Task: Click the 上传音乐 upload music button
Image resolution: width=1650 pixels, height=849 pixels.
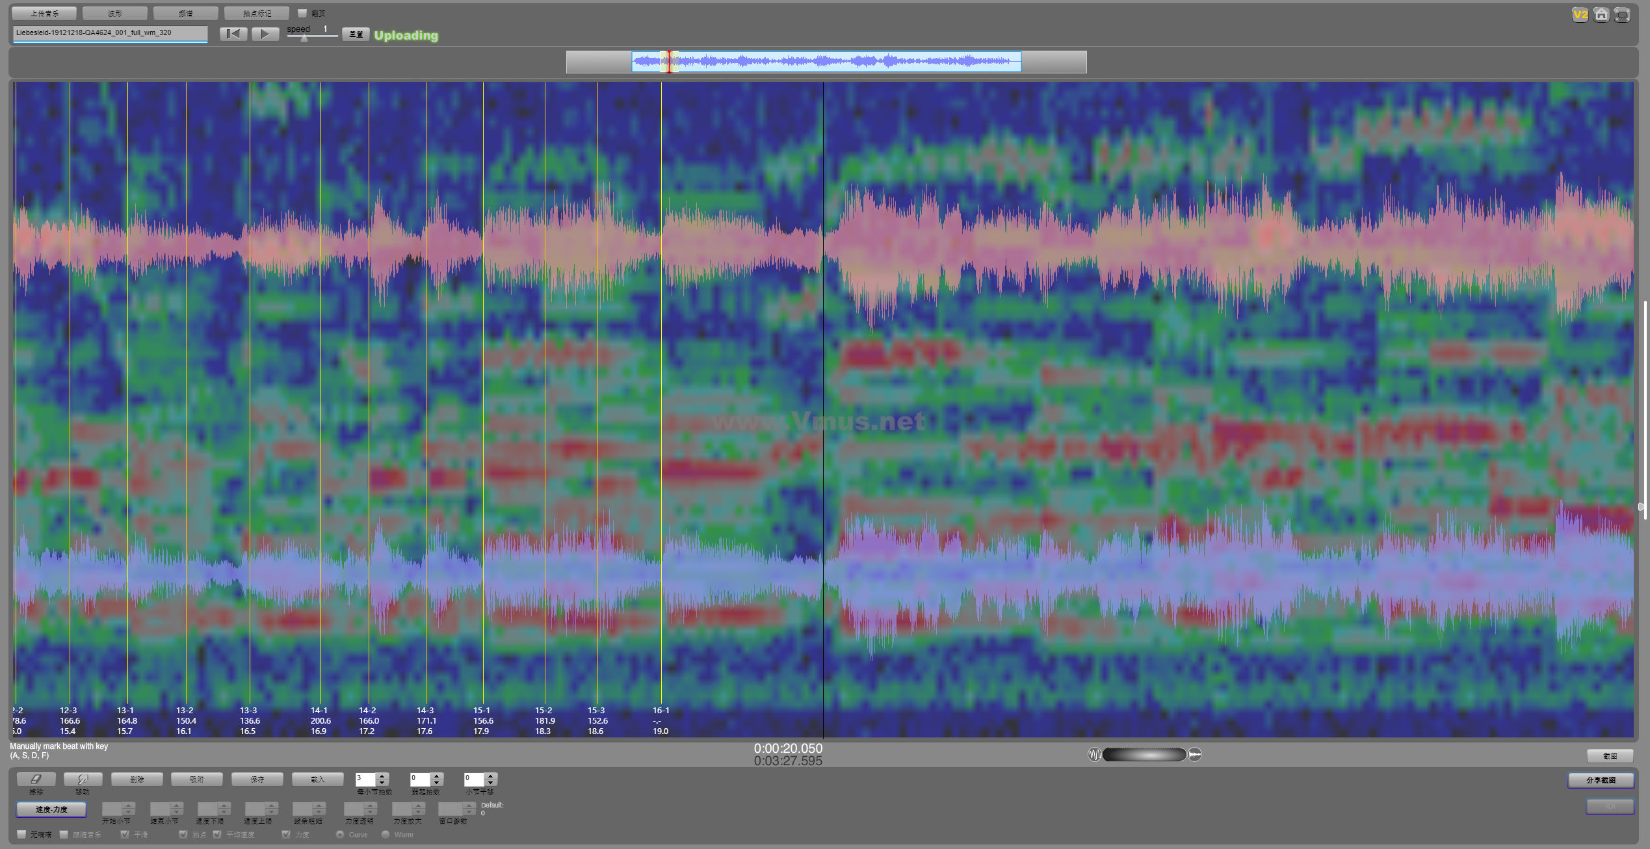Action: click(44, 14)
